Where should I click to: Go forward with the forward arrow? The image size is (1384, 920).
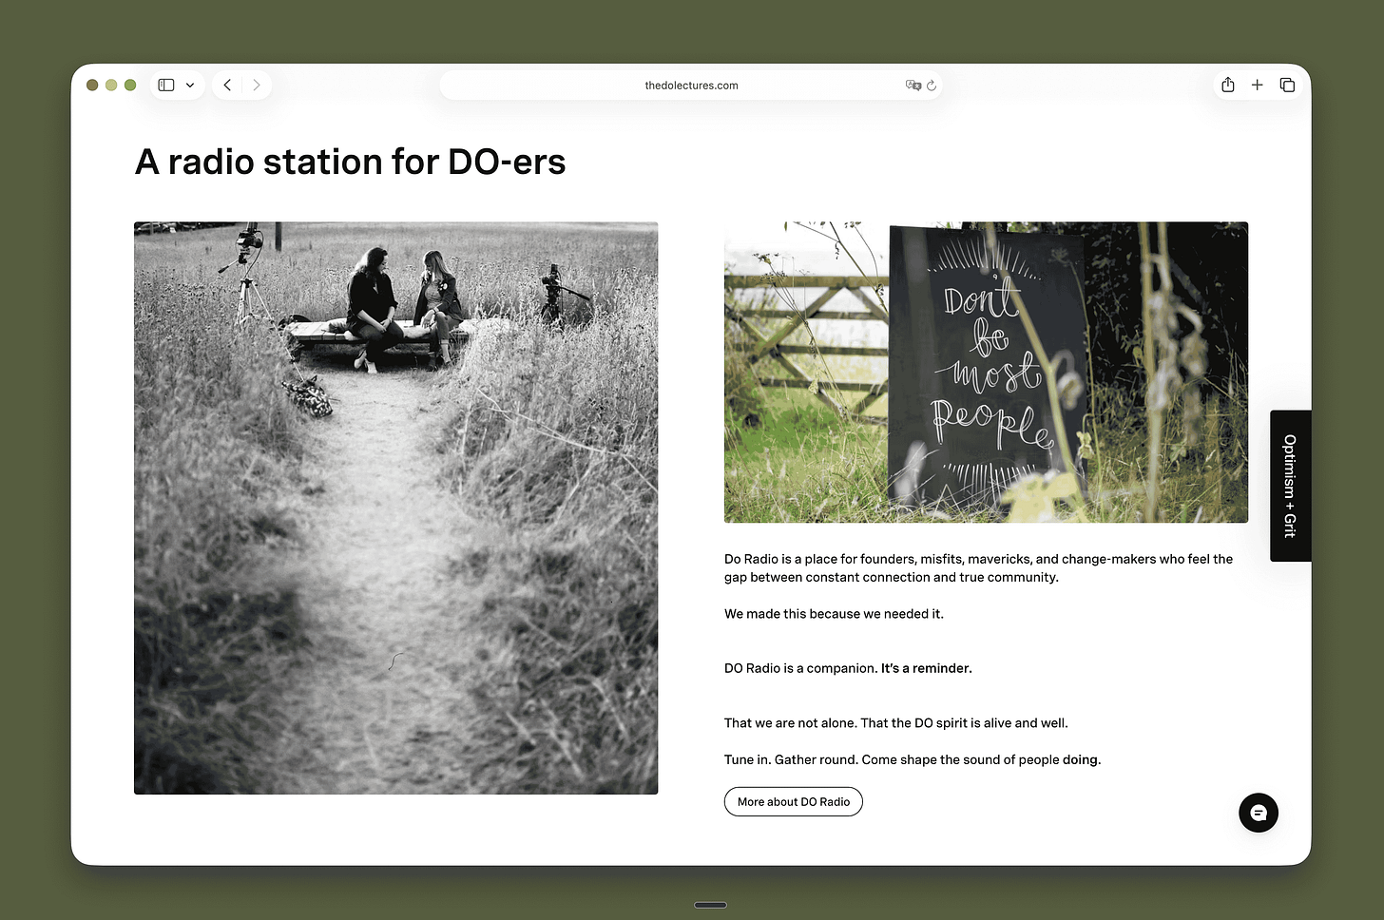257,86
